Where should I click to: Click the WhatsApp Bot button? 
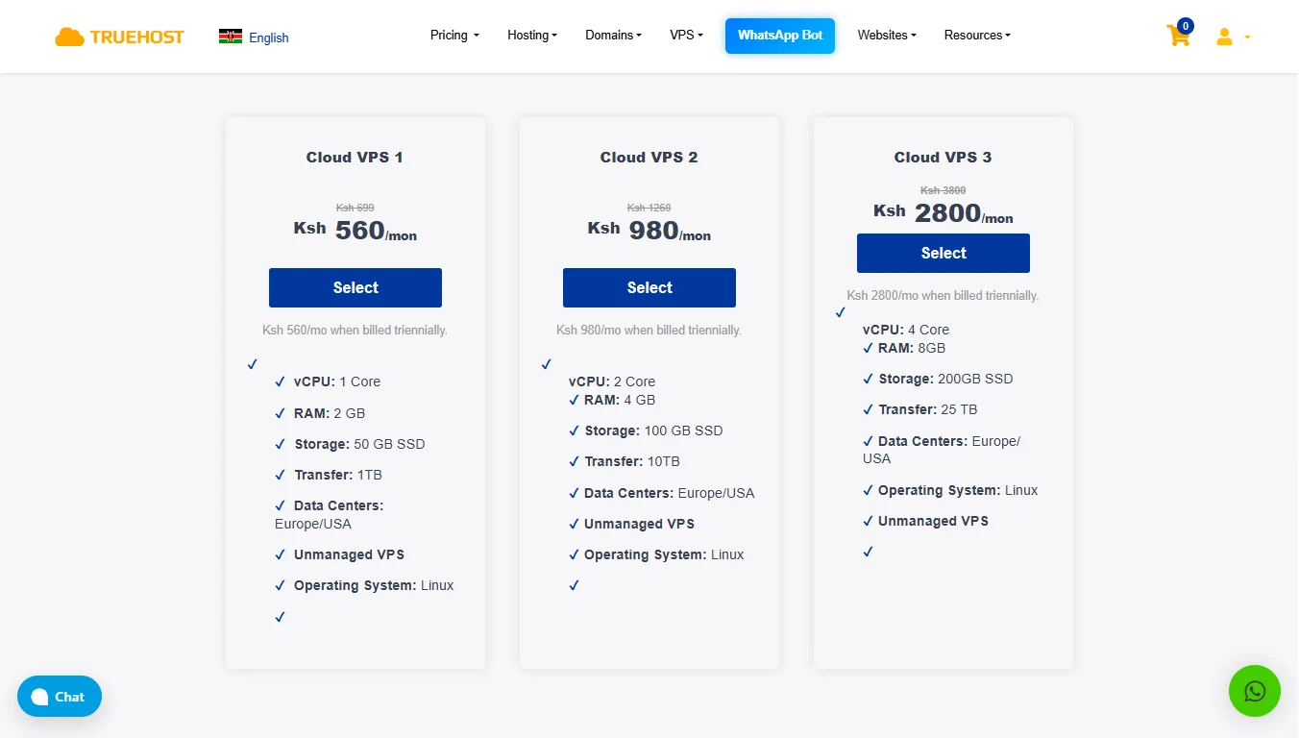[780, 36]
